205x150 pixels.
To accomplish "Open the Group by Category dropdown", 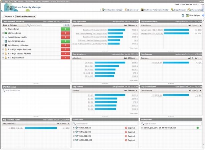I will (14, 25).
